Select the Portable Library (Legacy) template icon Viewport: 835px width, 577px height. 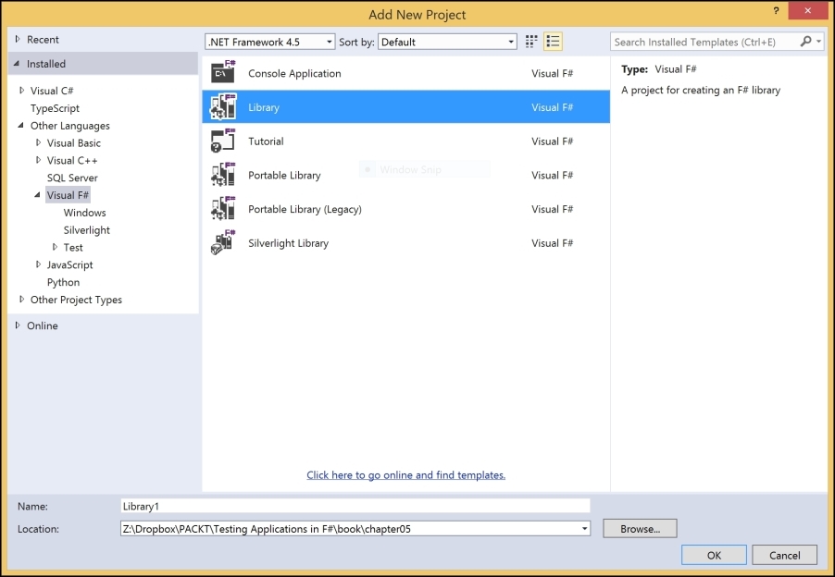coord(222,209)
